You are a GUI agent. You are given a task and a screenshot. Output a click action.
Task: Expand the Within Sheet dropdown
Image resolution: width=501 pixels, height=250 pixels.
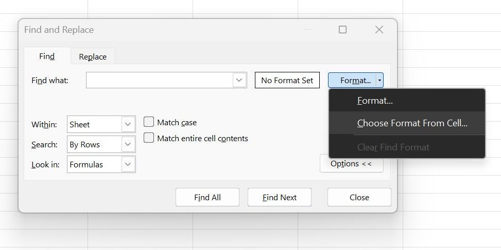pos(128,124)
